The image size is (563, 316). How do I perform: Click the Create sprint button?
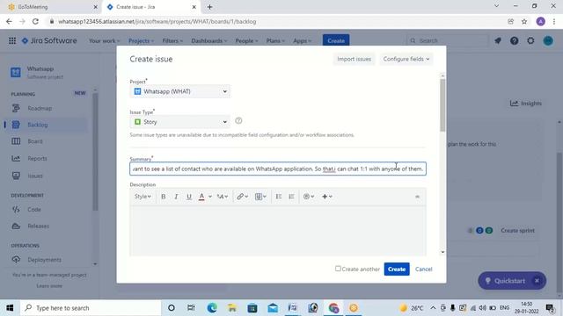[x=518, y=230]
